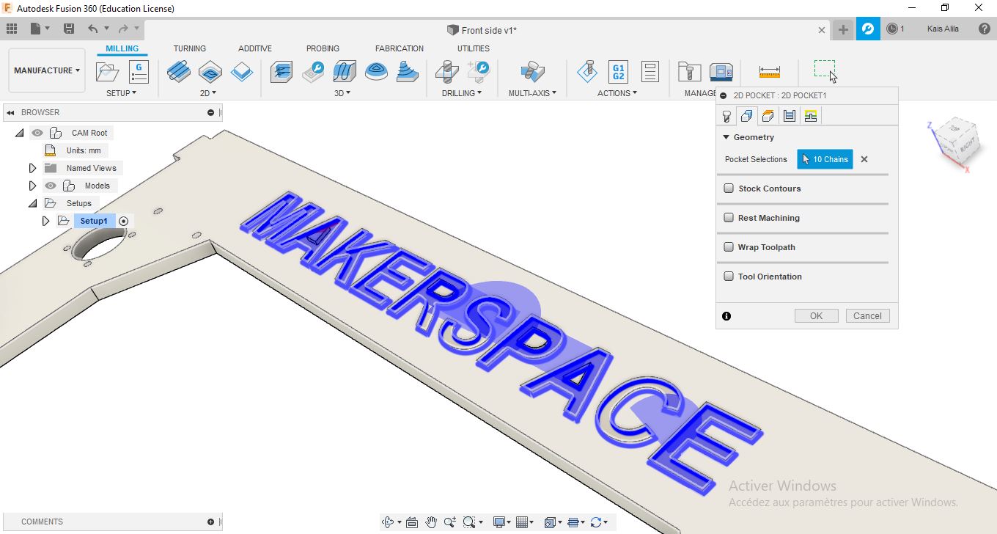This screenshot has height=534, width=997.
Task: Switch to the FABRICATION tab
Action: coord(400,48)
